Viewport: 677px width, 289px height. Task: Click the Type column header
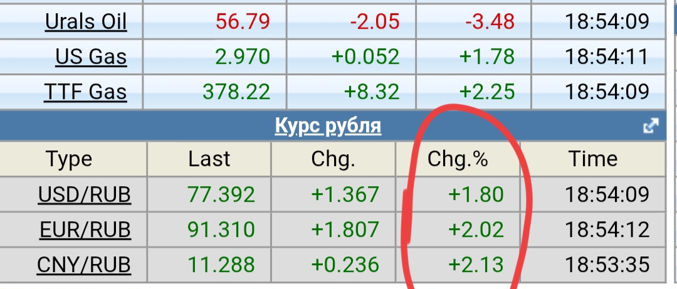[69, 160]
